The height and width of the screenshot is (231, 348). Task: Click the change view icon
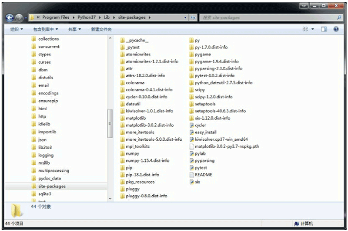(306, 29)
